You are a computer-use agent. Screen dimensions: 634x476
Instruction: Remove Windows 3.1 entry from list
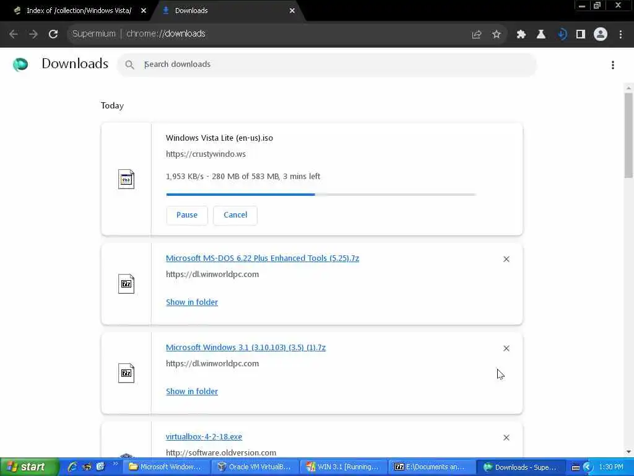[x=506, y=348]
